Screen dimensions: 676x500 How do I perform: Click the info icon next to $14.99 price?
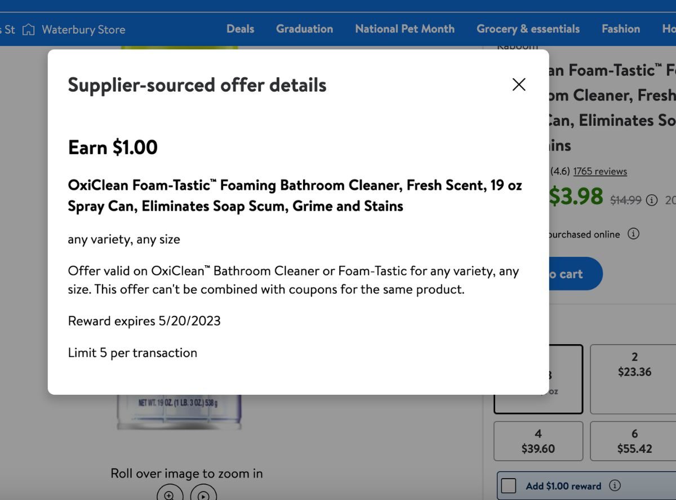(652, 200)
